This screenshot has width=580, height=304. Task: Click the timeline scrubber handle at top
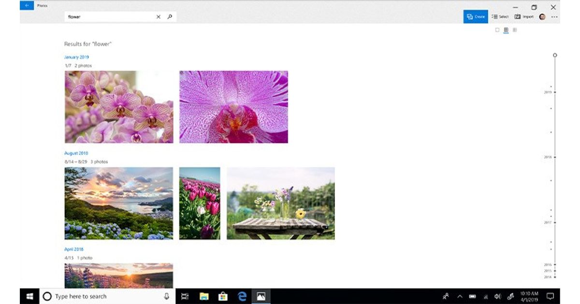click(x=555, y=55)
